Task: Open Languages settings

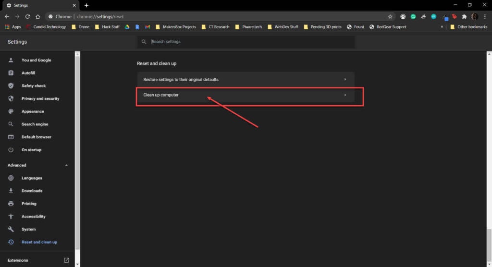Action: (x=32, y=178)
